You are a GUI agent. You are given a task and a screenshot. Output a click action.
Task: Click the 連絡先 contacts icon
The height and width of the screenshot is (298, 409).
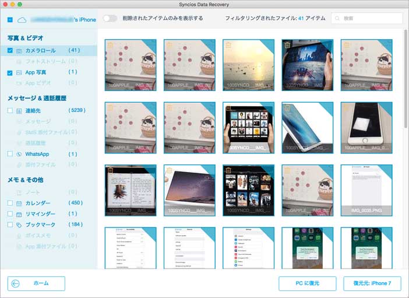[x=19, y=111]
